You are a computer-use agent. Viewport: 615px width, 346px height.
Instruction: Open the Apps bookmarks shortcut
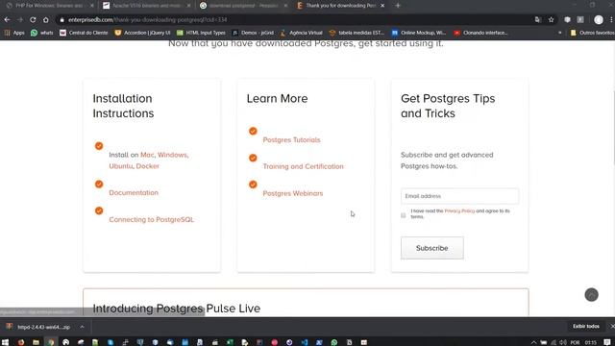point(14,33)
